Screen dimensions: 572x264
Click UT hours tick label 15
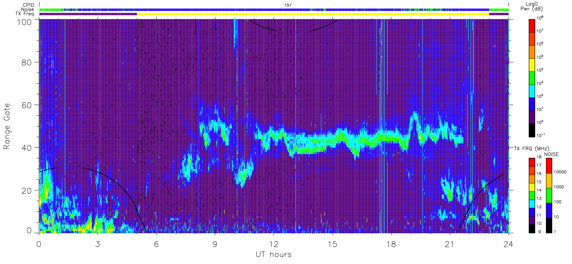click(x=333, y=244)
